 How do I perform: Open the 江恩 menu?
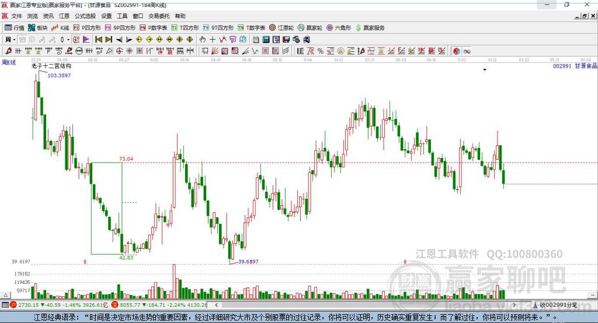(x=64, y=16)
